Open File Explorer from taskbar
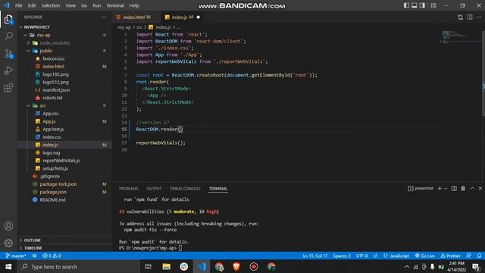Image resolution: width=485 pixels, height=273 pixels. (167, 266)
